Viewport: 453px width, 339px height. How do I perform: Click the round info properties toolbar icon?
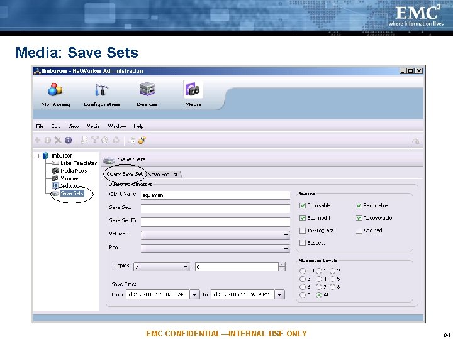[48, 140]
